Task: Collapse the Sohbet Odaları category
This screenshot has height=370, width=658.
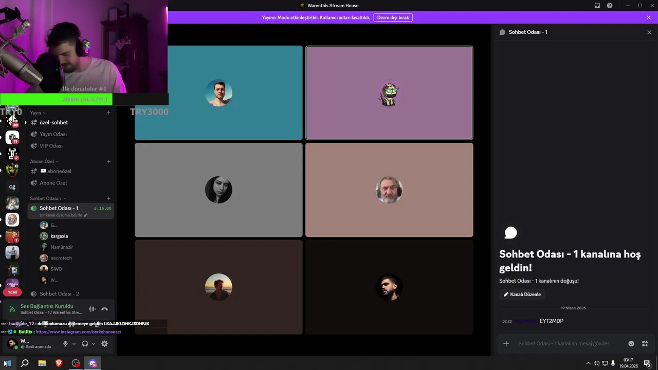Action: click(x=48, y=198)
